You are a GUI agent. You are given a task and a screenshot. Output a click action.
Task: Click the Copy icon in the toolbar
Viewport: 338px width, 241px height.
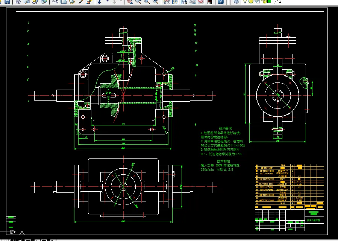(64, 2)
